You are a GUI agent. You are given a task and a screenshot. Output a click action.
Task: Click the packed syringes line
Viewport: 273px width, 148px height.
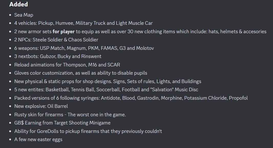click(x=131, y=98)
